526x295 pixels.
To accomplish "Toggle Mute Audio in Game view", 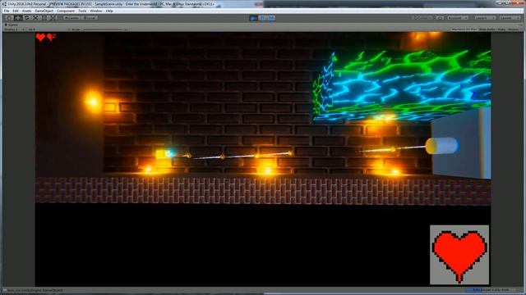I will pyautogui.click(x=487, y=29).
